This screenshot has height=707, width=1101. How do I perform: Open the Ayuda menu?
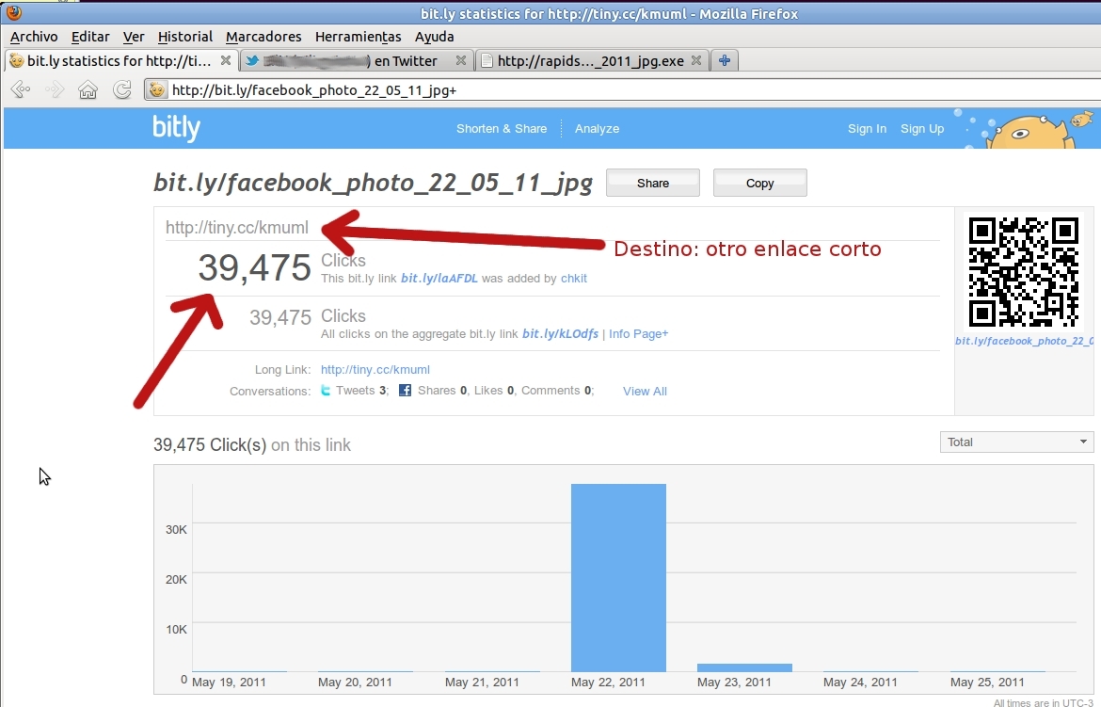click(x=434, y=37)
